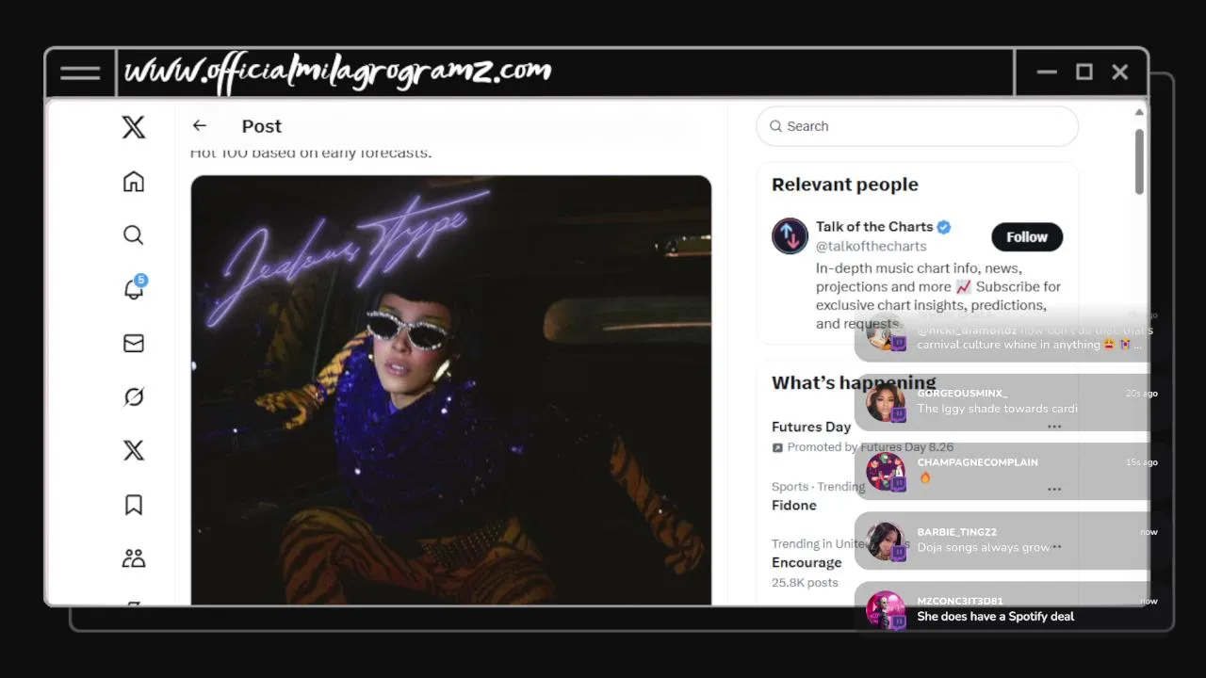Click 'Promoted by Futures Day 8.26' text
The width and height of the screenshot is (1206, 678).
[x=871, y=447]
